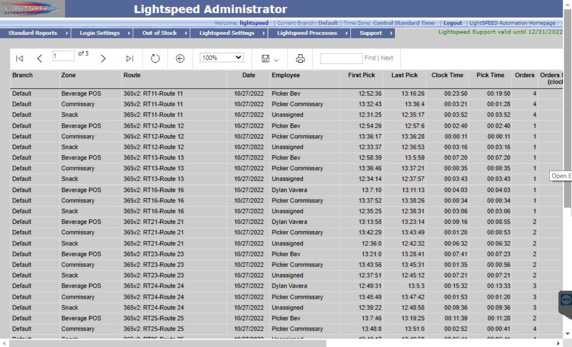Image resolution: width=572 pixels, height=347 pixels.
Task: Open Out of Stock menu
Action: tap(161, 33)
